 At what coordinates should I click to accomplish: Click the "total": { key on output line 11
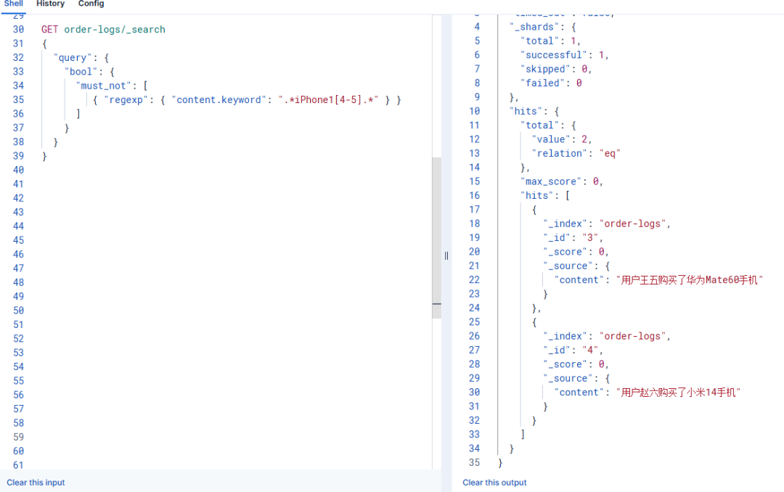coord(548,125)
